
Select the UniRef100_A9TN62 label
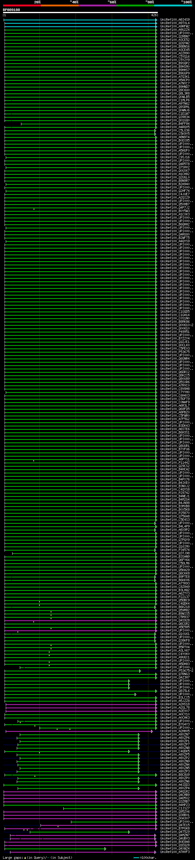tap(175, 103)
